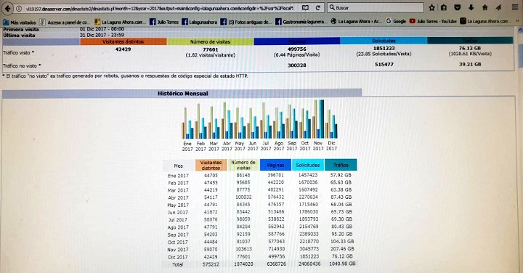523x273 pixels.
Task: Open the downloads arrow icon
Action: tap(471, 8)
